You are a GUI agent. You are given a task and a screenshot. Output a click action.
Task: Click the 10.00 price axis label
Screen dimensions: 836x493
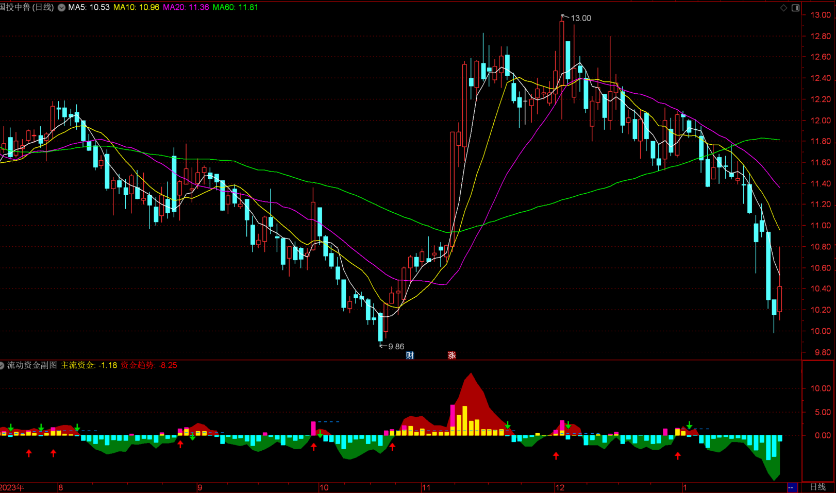point(821,331)
